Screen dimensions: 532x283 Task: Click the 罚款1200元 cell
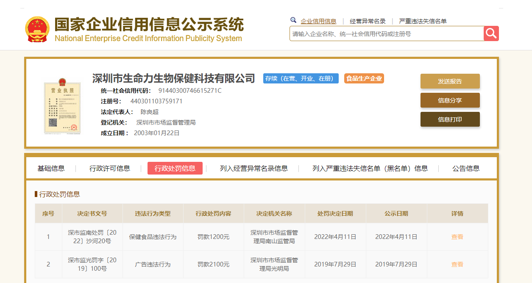tap(214, 237)
